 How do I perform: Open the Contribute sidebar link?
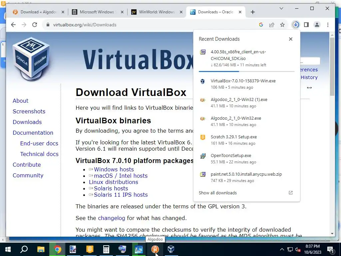(x=27, y=165)
